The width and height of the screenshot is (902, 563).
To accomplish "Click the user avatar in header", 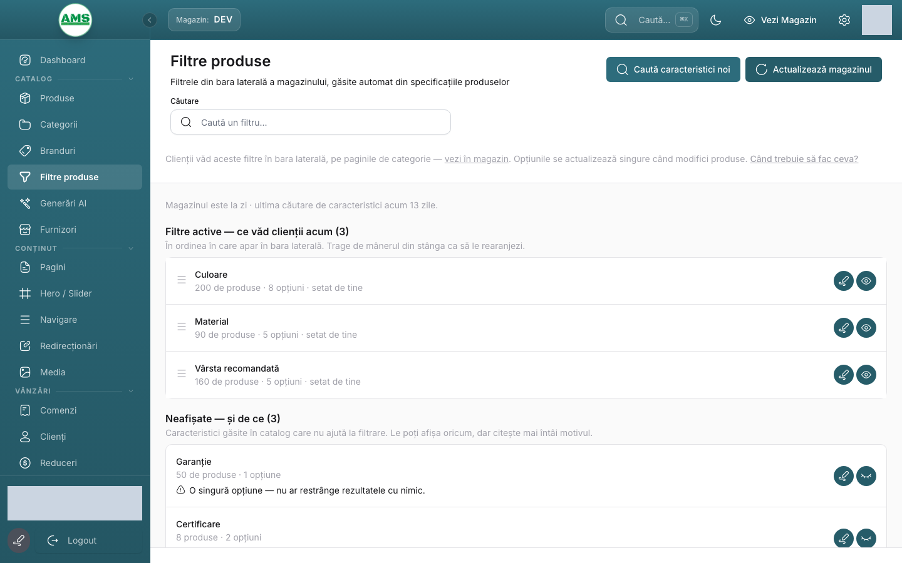I will coord(877,20).
